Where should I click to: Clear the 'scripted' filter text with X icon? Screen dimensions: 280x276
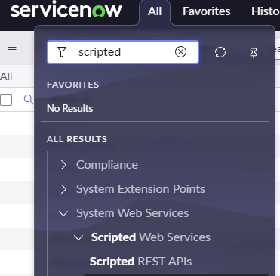click(x=180, y=52)
